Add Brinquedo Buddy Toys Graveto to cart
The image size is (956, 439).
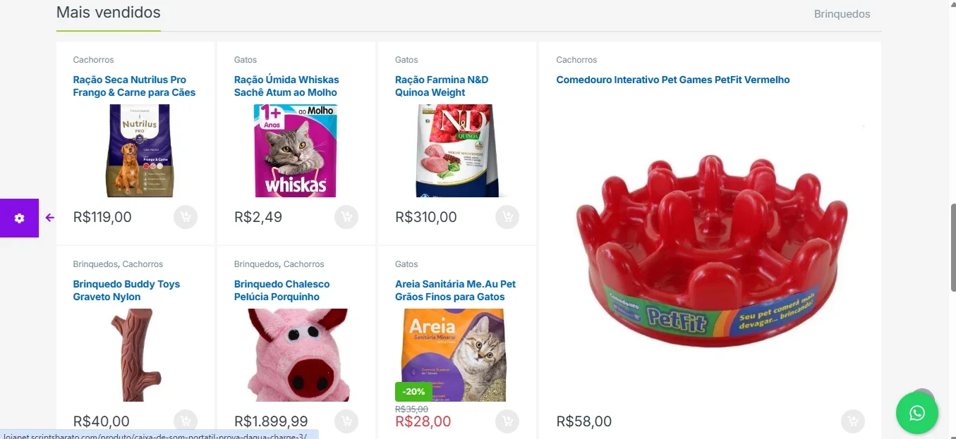coord(186,421)
